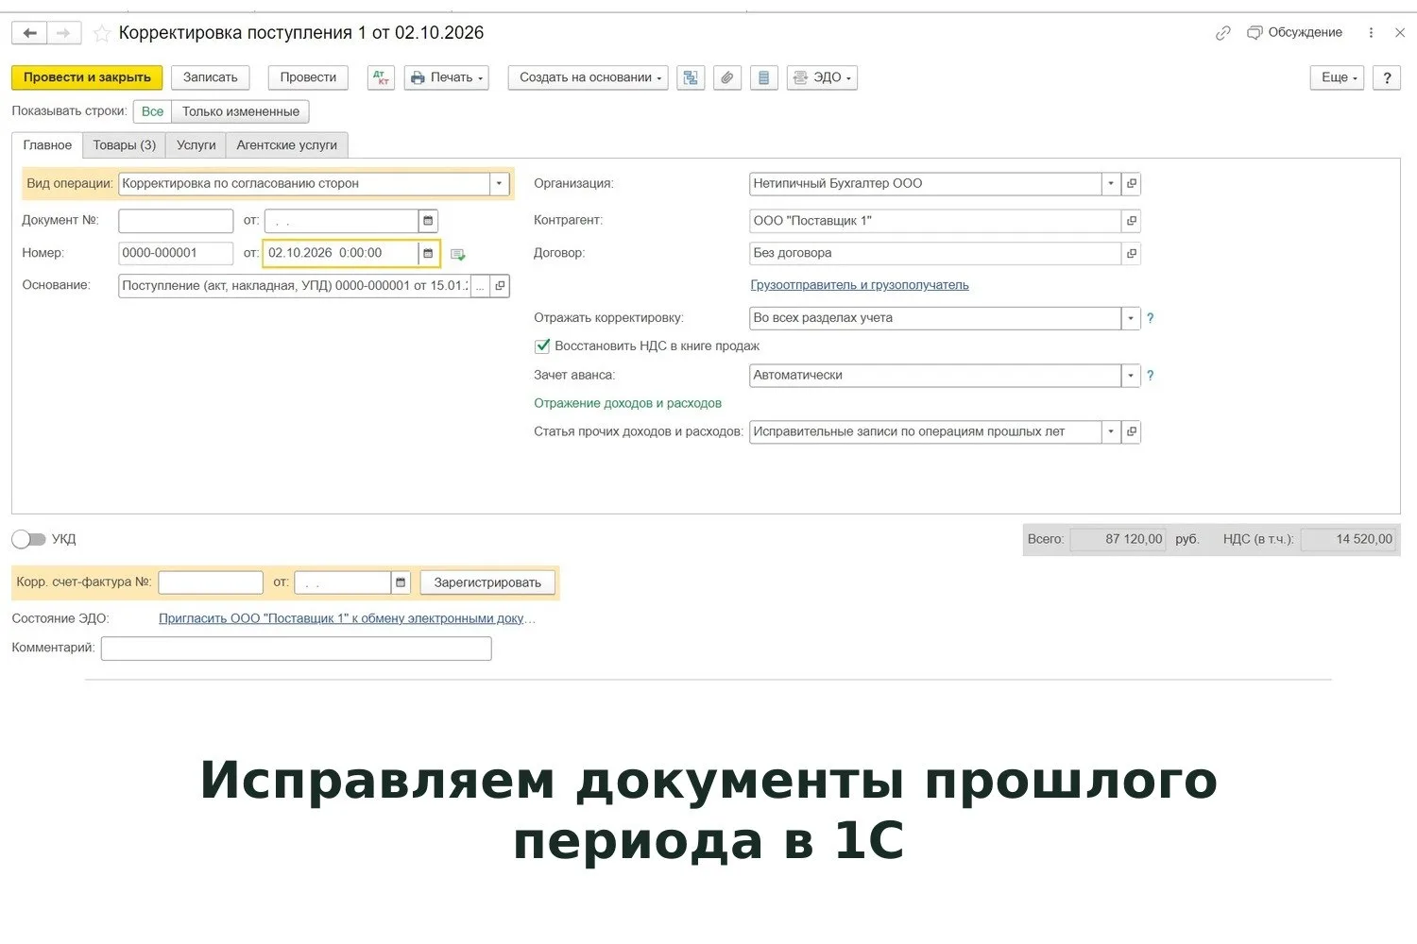Open the calendar for the Документ № date
The height and width of the screenshot is (944, 1417).
point(428,221)
